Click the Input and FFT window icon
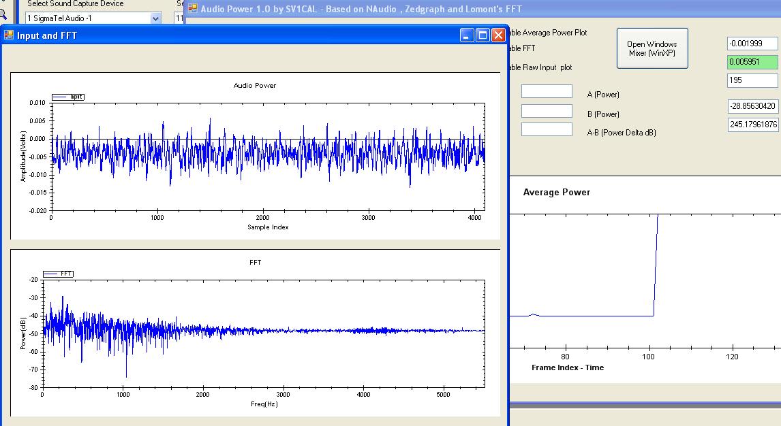The image size is (781, 426). click(x=10, y=35)
